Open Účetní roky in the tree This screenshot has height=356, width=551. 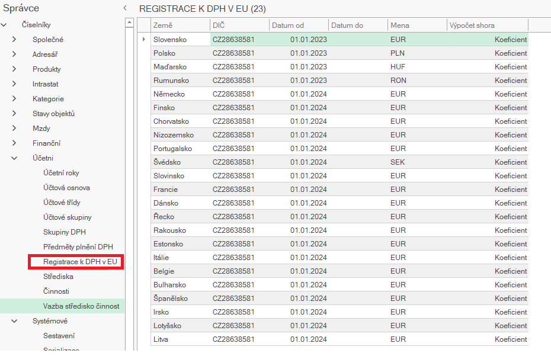[x=61, y=173]
